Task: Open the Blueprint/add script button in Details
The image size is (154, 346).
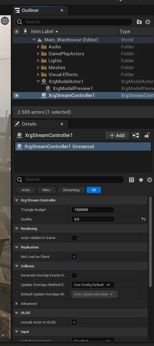Action: pyautogui.click(x=136, y=135)
